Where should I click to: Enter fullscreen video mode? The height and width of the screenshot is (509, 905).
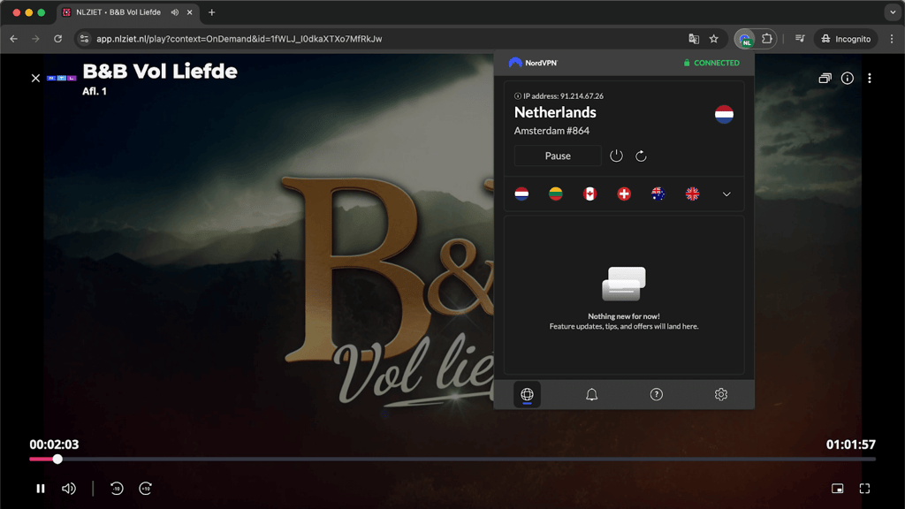[x=864, y=489]
